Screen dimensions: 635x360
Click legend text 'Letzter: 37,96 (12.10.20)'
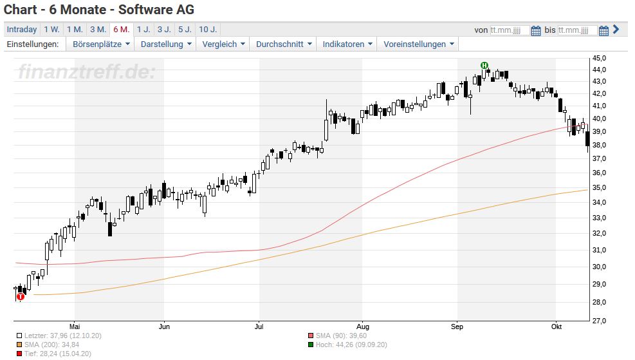pyautogui.click(x=63, y=336)
